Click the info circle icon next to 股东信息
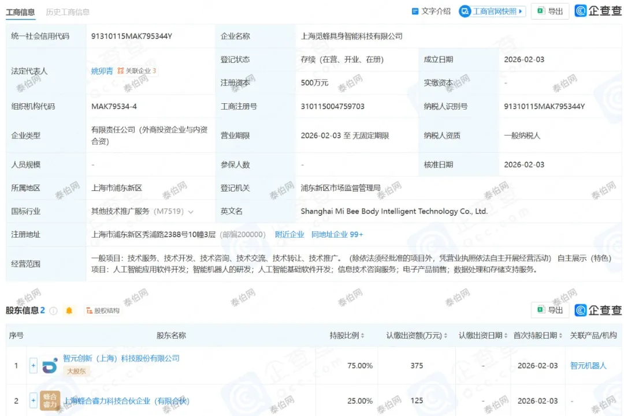624x416 pixels. click(54, 311)
